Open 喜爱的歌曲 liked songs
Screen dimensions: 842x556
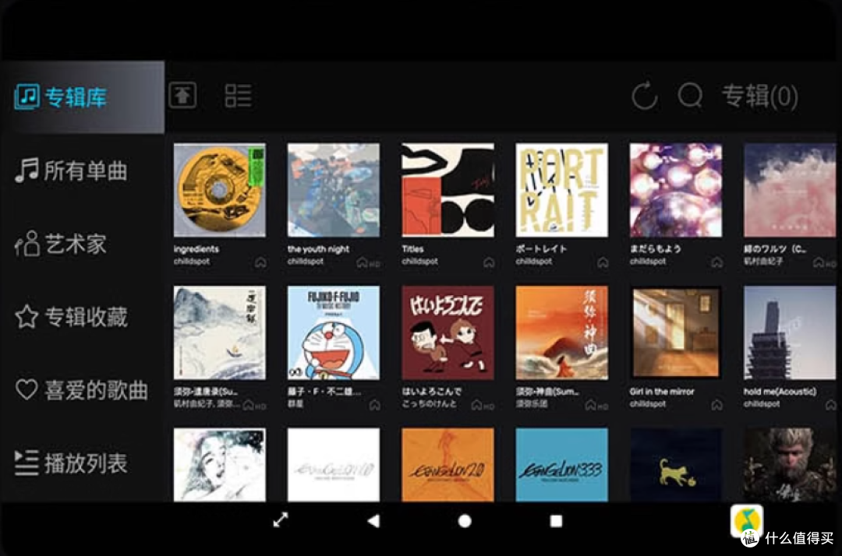click(81, 390)
